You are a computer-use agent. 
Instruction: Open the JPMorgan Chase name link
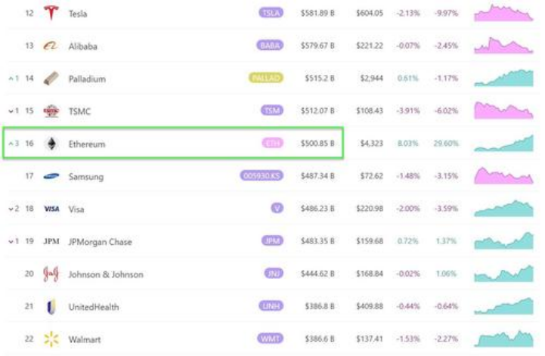click(100, 242)
